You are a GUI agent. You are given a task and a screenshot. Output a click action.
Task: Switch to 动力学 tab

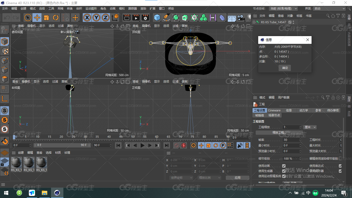304,110
